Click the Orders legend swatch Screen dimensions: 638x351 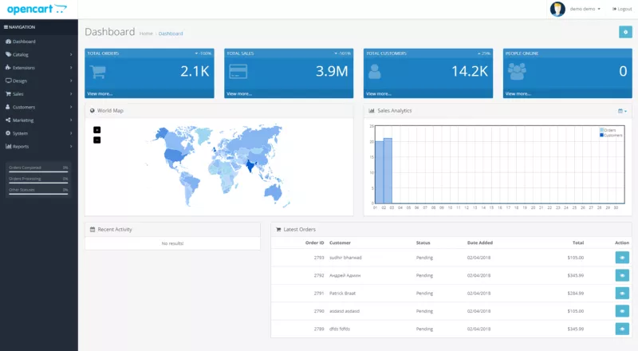pos(601,130)
